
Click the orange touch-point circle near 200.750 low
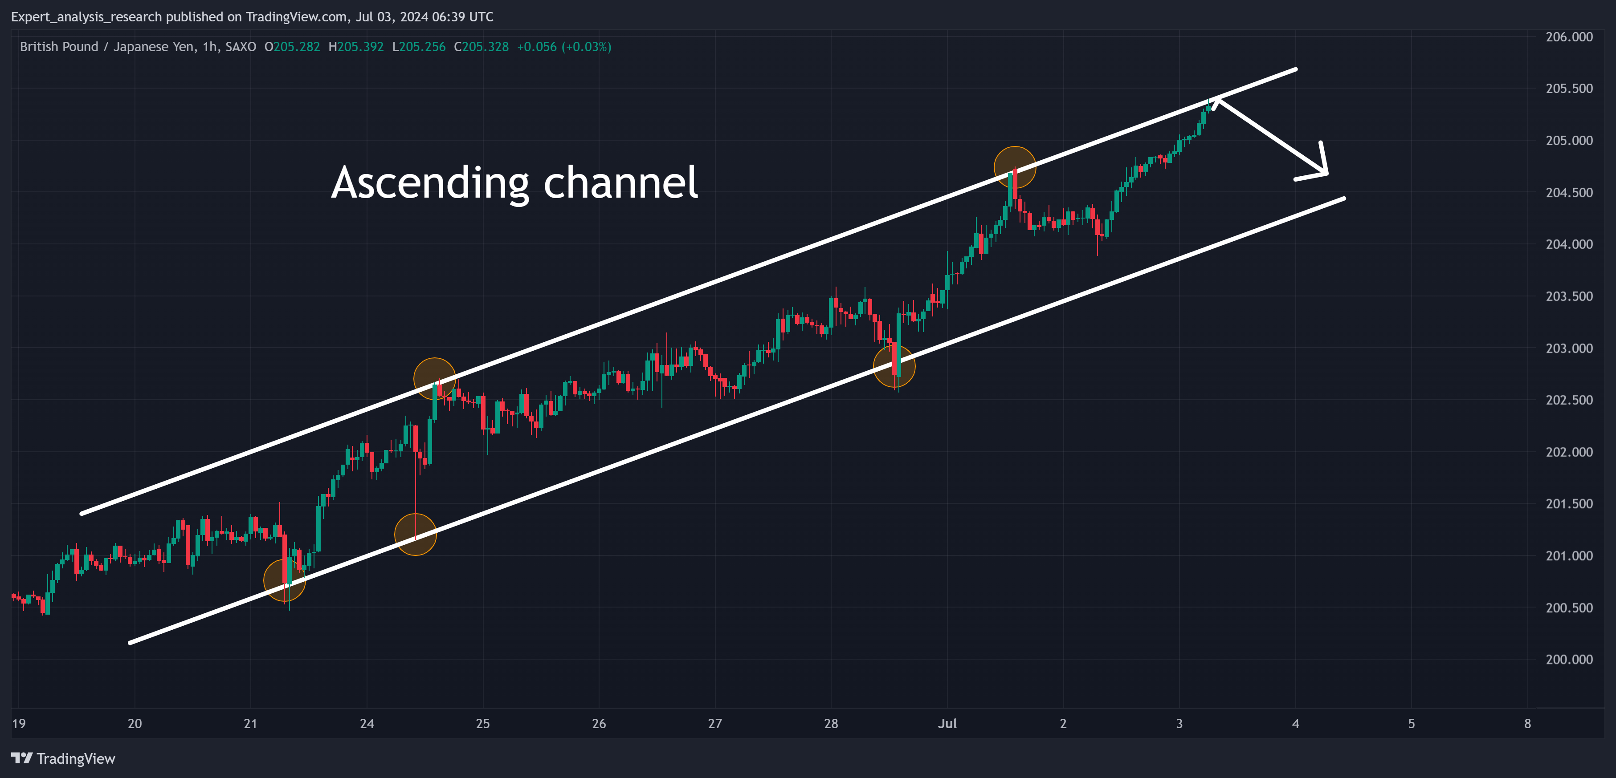[284, 580]
